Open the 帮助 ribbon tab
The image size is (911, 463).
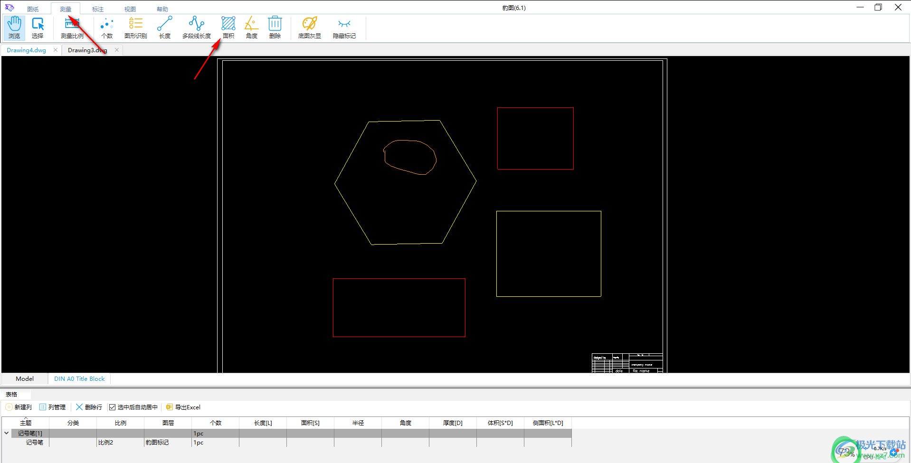[x=162, y=9]
